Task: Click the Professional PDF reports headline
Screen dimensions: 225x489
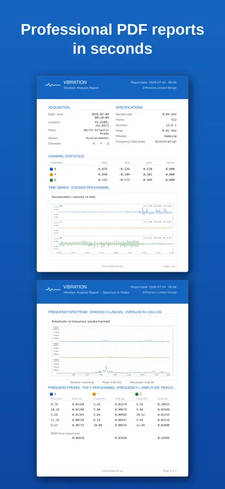Action: coord(112,39)
